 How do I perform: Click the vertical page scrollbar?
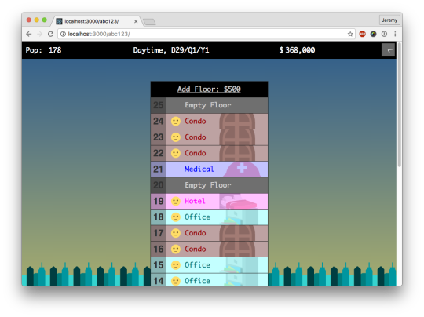[x=400, y=104]
